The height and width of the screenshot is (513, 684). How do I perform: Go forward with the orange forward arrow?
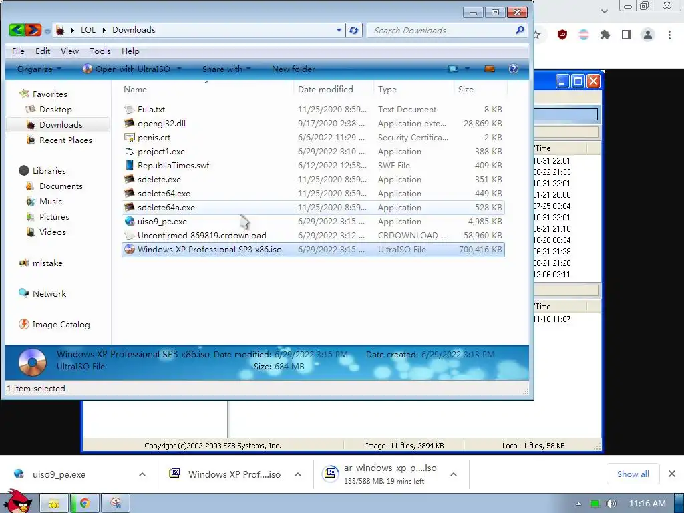[33, 30]
